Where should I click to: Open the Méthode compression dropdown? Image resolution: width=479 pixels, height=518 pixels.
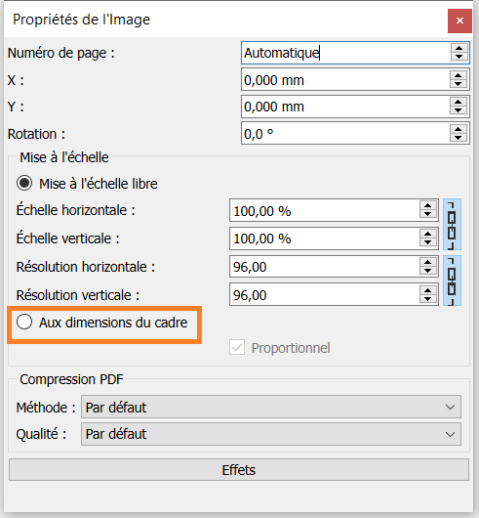click(271, 407)
